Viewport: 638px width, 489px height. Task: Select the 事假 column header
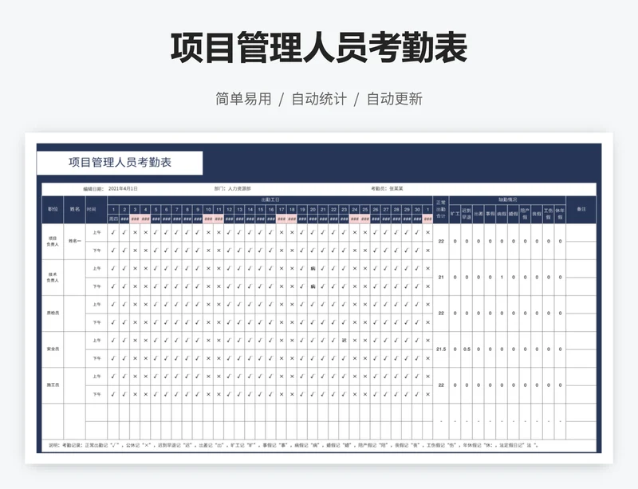tap(490, 214)
